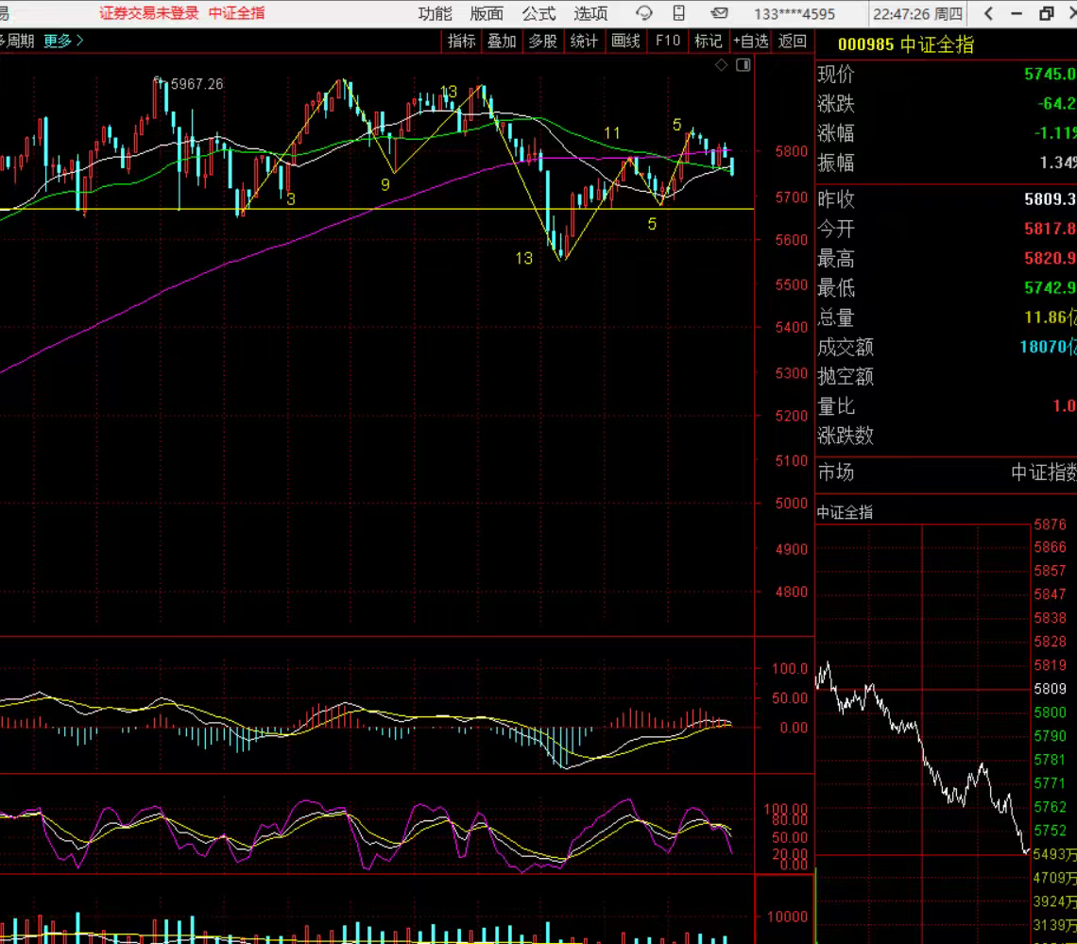Click the 指标 toolbar button
The width and height of the screenshot is (1077, 944).
click(462, 41)
